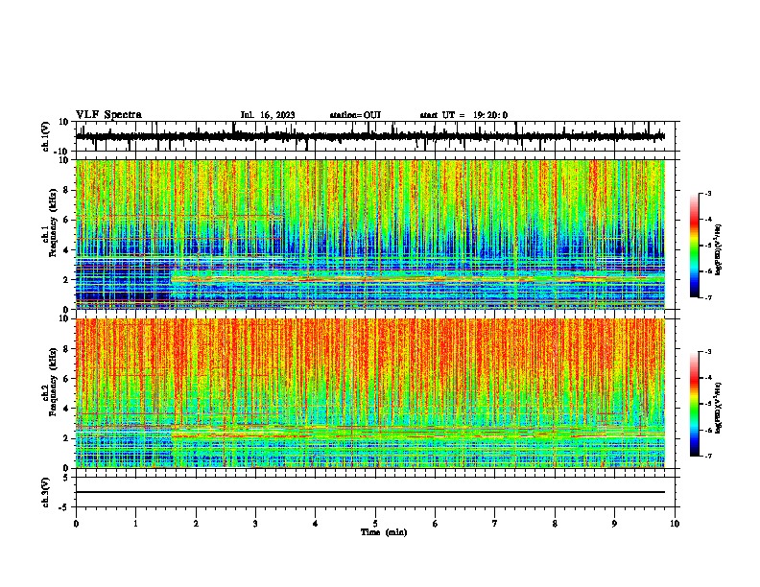Click the '10' tick on the time axis
This screenshot has width=760, height=587.
675,524
